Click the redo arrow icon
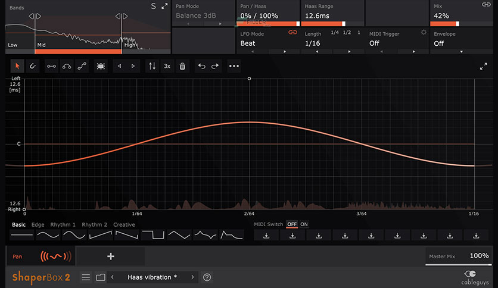 (215, 66)
